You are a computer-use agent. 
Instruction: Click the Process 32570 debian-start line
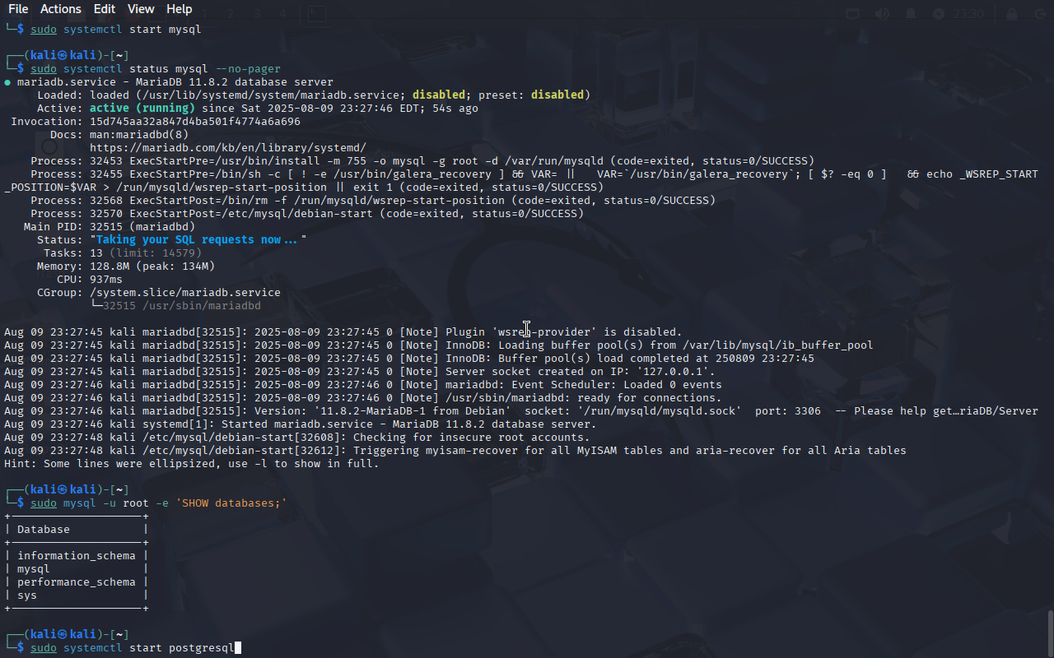coord(307,214)
